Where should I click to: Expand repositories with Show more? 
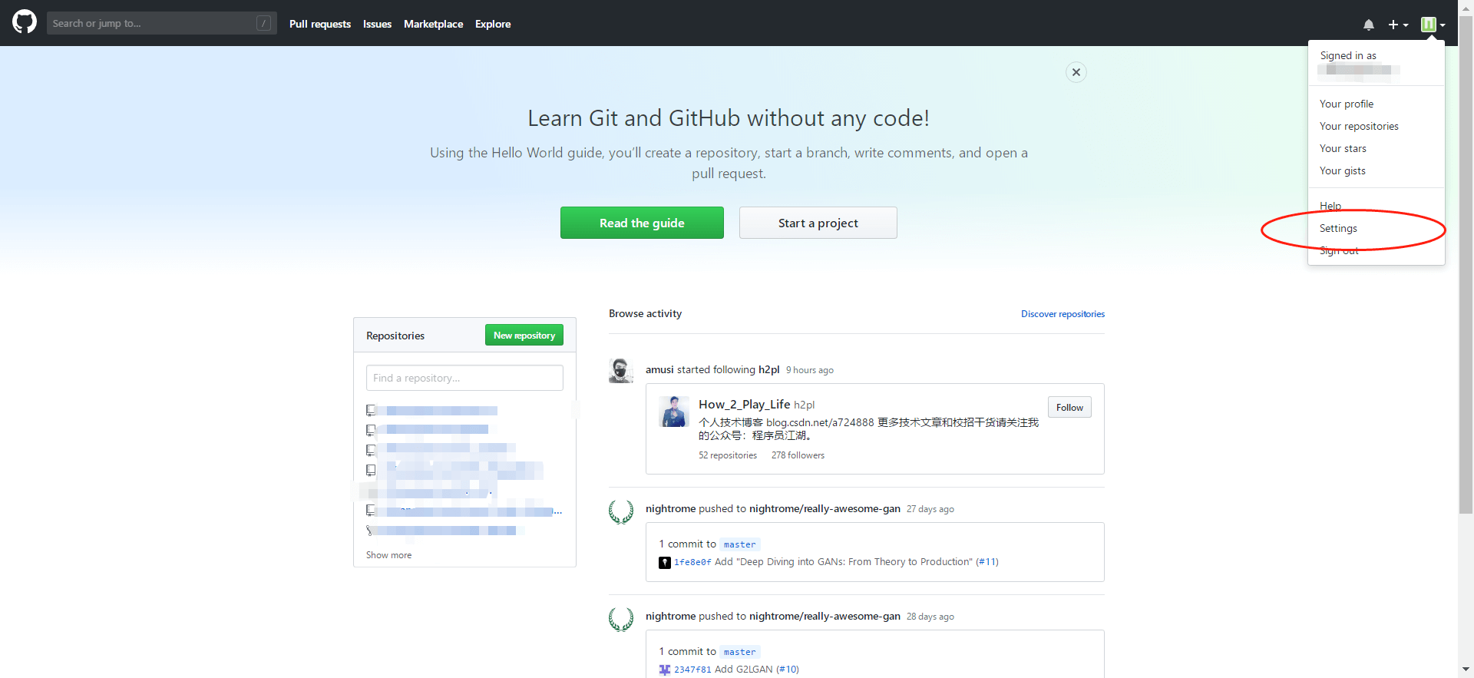pyautogui.click(x=388, y=555)
